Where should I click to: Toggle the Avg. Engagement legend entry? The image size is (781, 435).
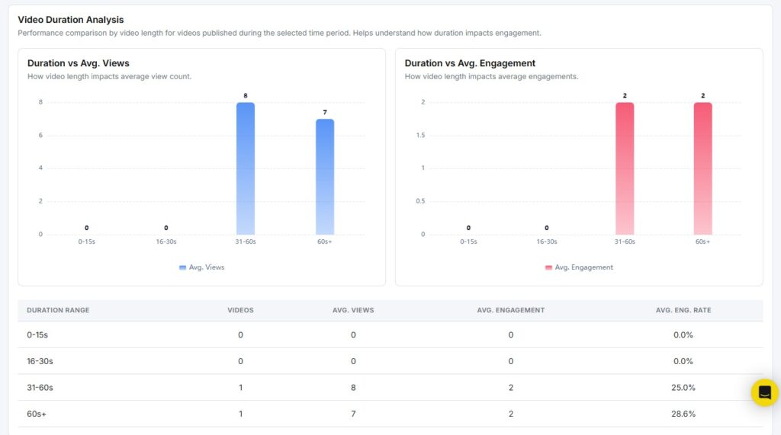click(x=580, y=267)
